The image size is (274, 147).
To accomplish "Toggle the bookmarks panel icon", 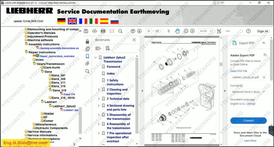I will pos(87,56).
